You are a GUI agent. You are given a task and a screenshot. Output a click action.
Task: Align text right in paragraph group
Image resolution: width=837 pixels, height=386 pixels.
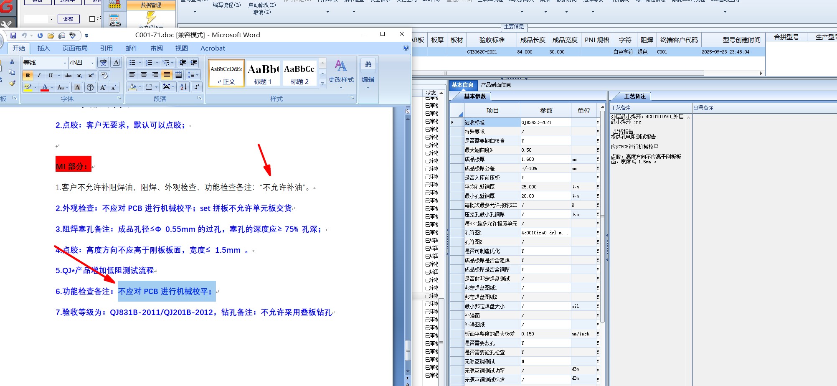click(x=155, y=75)
